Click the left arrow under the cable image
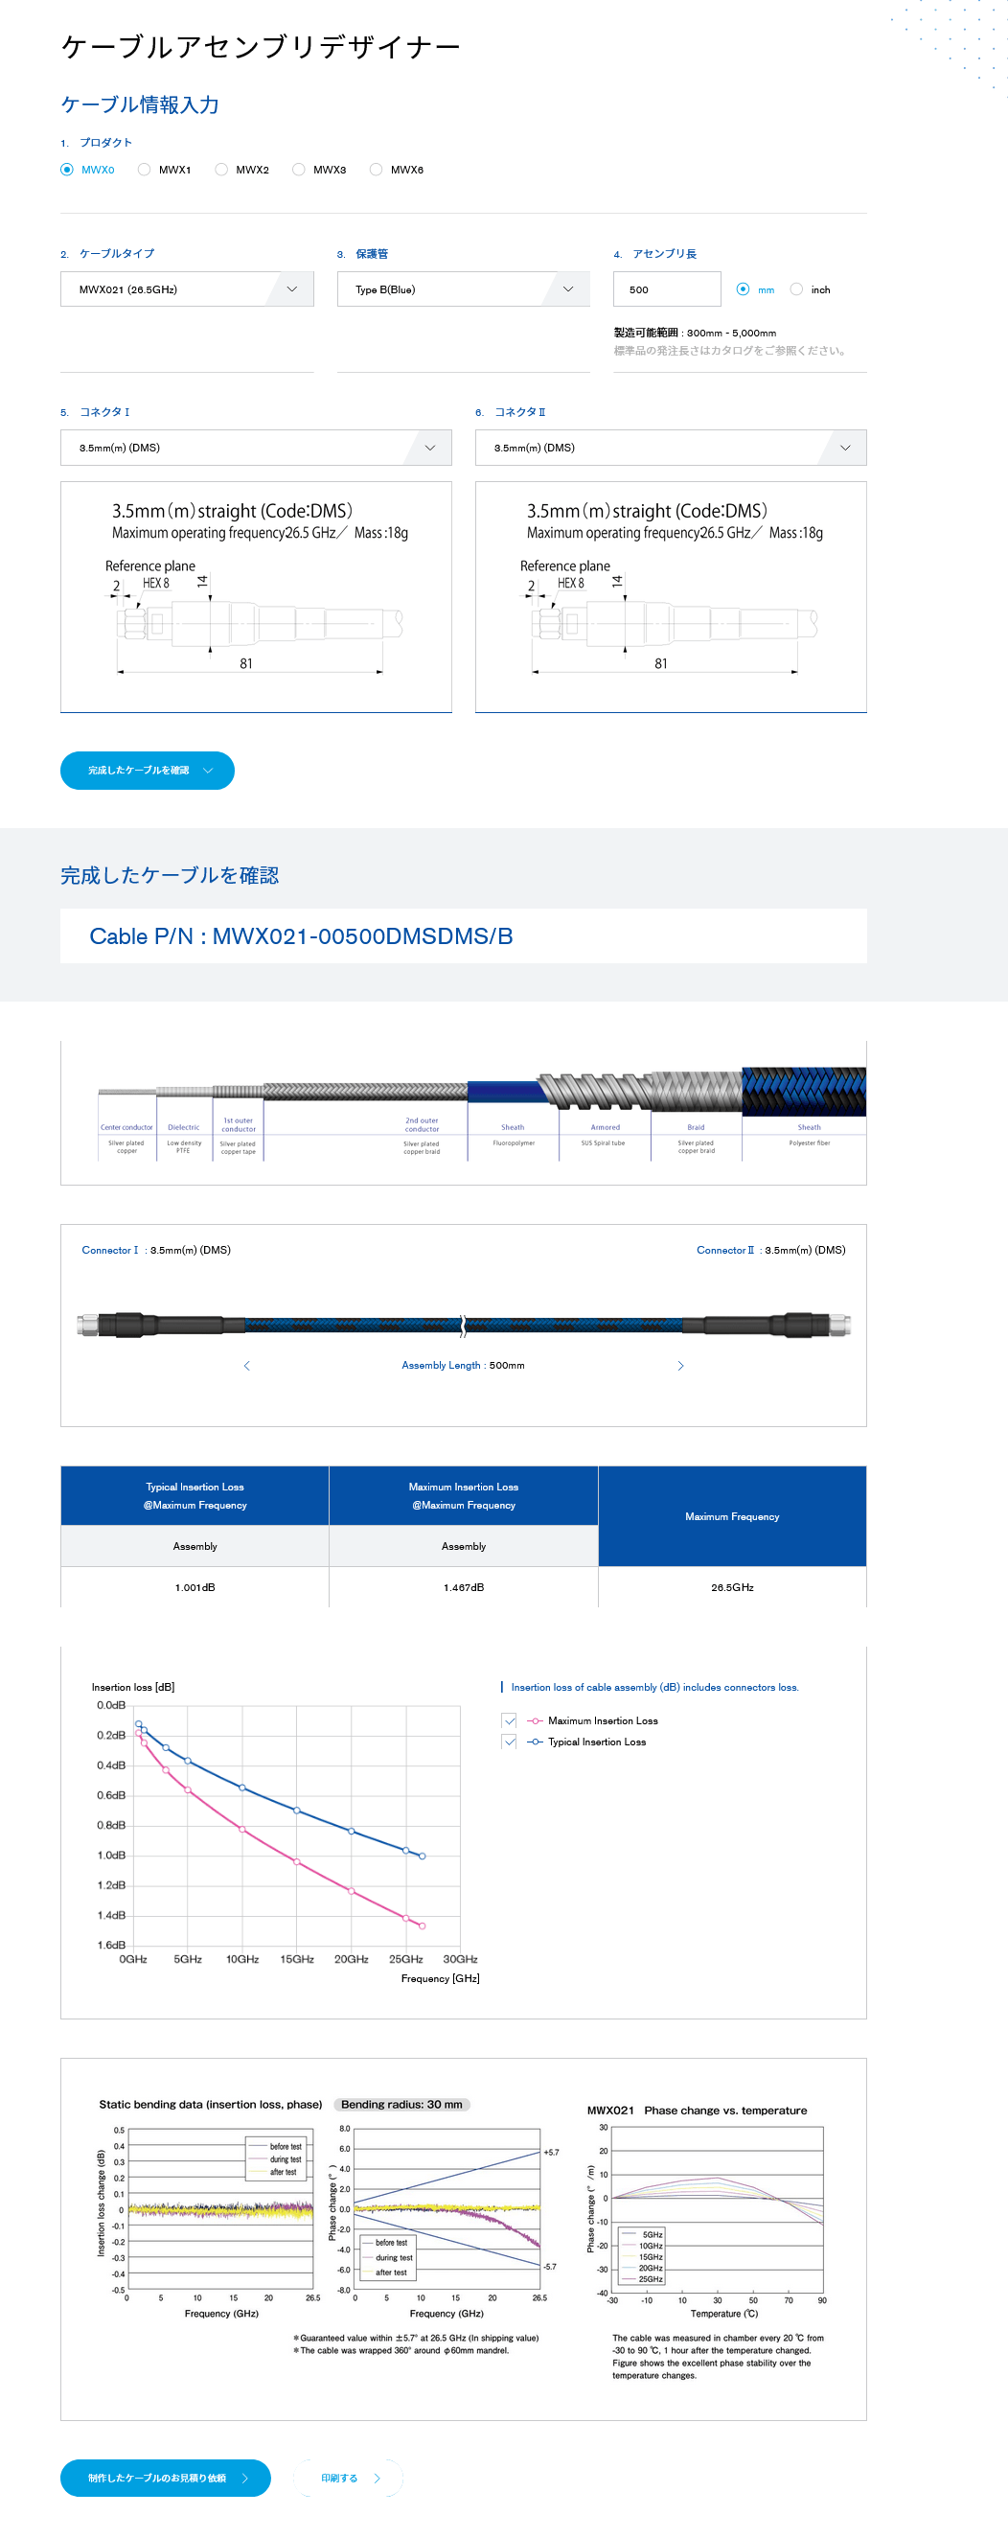The width and height of the screenshot is (1008, 2538). (246, 1365)
